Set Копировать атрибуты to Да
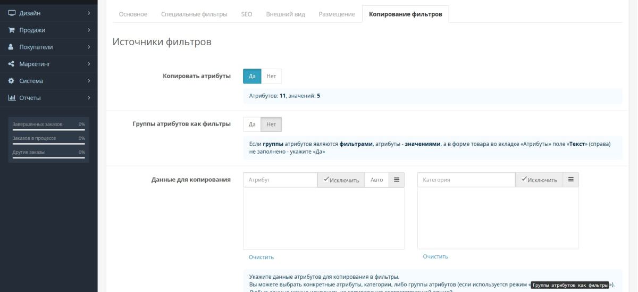Image resolution: width=638 pixels, height=292 pixels. (252, 76)
